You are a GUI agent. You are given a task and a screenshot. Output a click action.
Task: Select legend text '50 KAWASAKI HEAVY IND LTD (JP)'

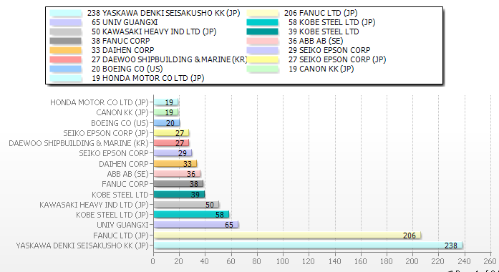(x=154, y=31)
